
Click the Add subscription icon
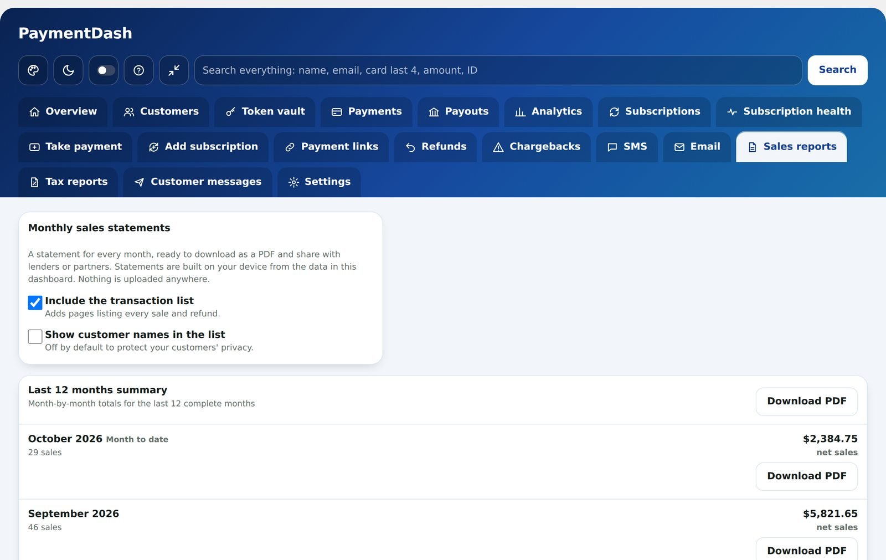153,147
